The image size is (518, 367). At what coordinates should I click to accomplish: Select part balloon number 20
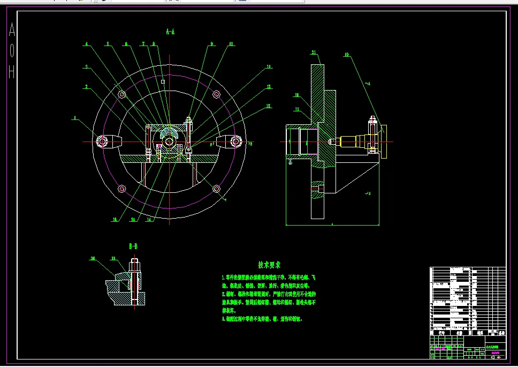pos(93,259)
